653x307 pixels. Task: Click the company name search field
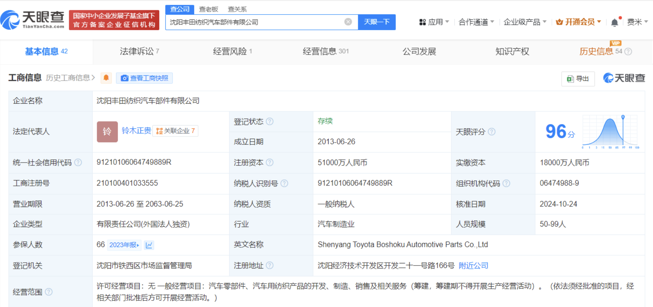255,22
